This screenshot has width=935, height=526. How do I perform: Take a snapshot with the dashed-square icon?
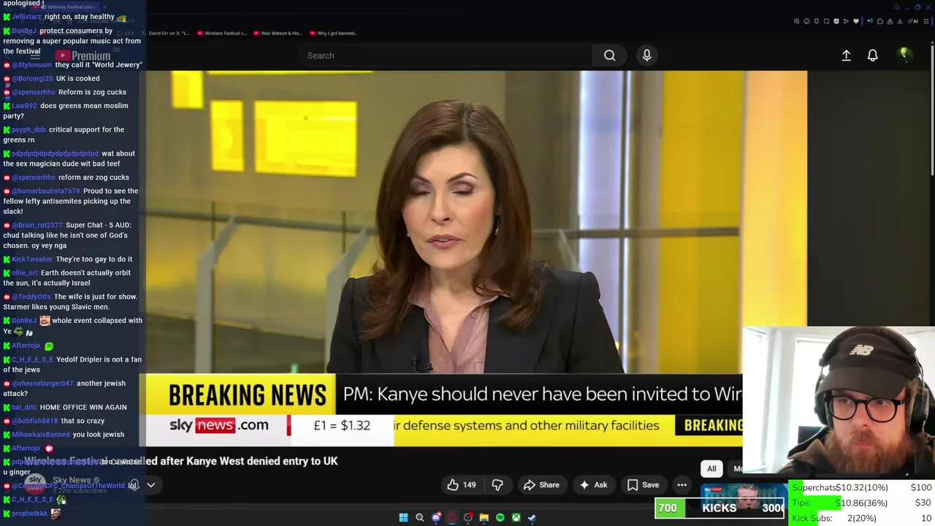pyautogui.click(x=826, y=21)
